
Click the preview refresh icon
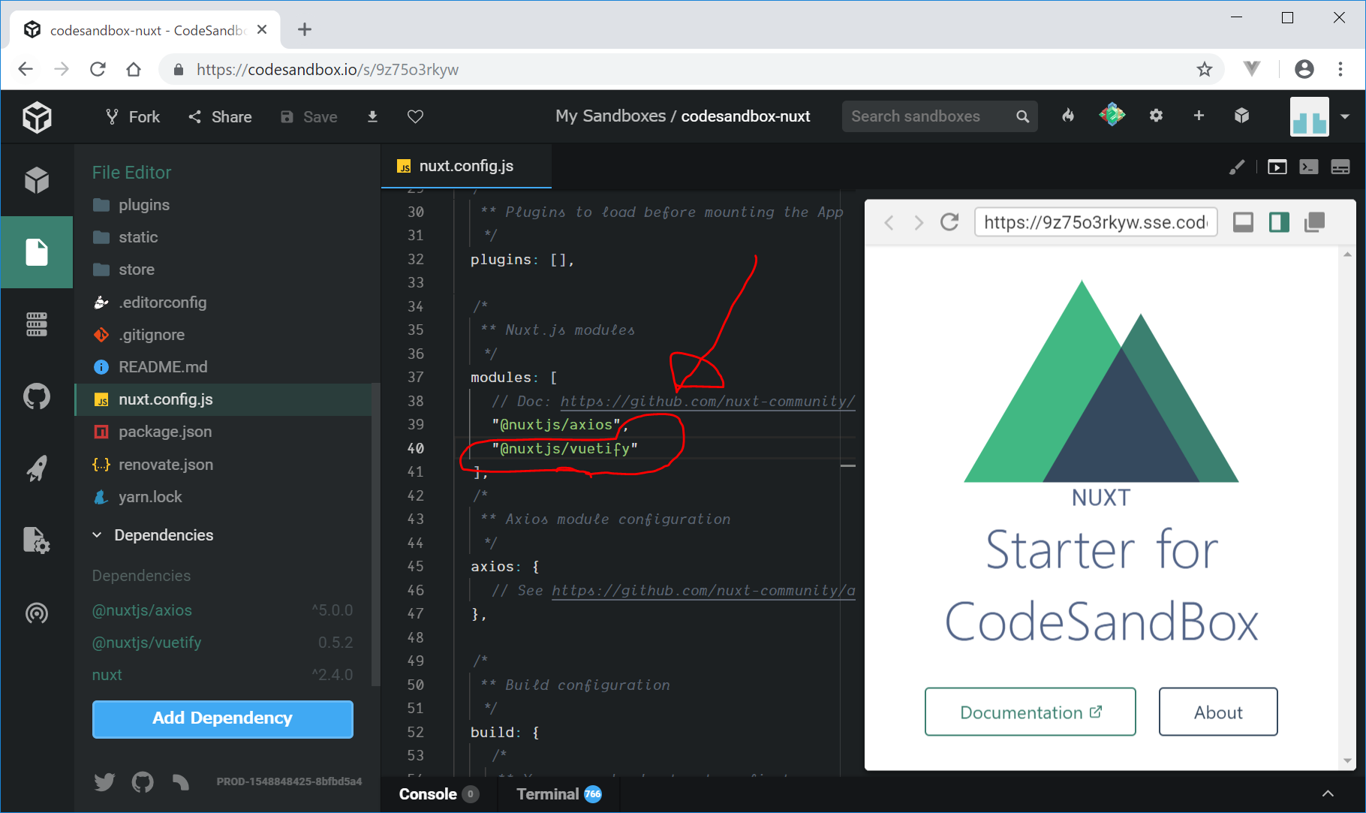point(949,222)
